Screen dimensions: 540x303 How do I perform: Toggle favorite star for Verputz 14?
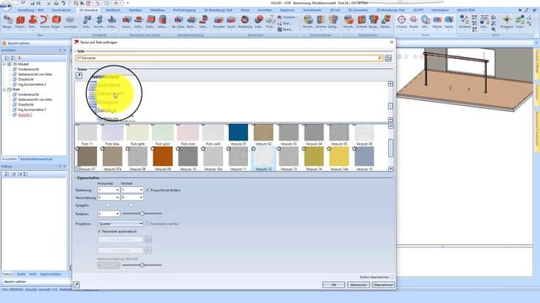click(x=304, y=149)
